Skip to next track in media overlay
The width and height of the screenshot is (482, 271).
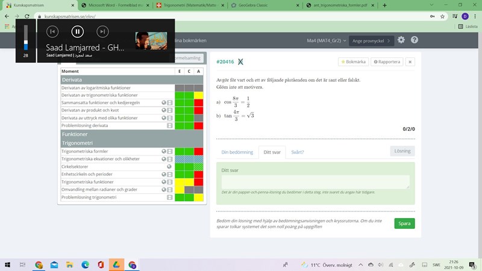pyautogui.click(x=103, y=31)
